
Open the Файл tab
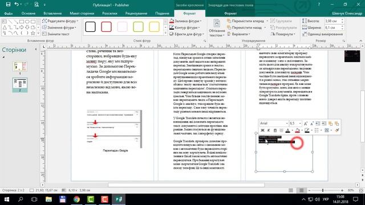pos(9,14)
